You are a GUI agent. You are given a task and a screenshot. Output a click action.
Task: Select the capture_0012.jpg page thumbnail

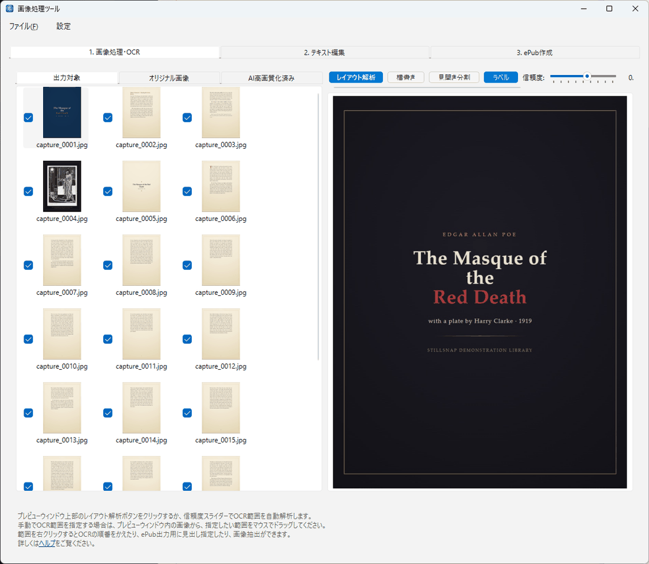pos(221,334)
